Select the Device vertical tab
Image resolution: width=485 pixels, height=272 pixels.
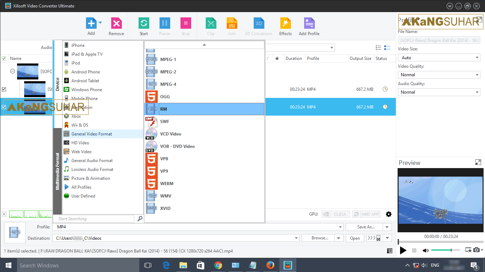(x=58, y=84)
